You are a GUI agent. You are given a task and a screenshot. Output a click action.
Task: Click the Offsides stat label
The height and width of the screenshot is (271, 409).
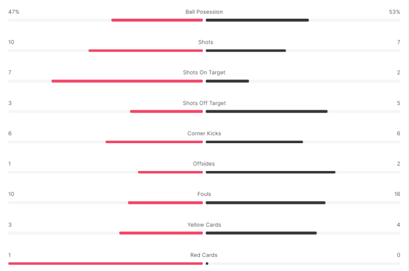click(x=204, y=164)
